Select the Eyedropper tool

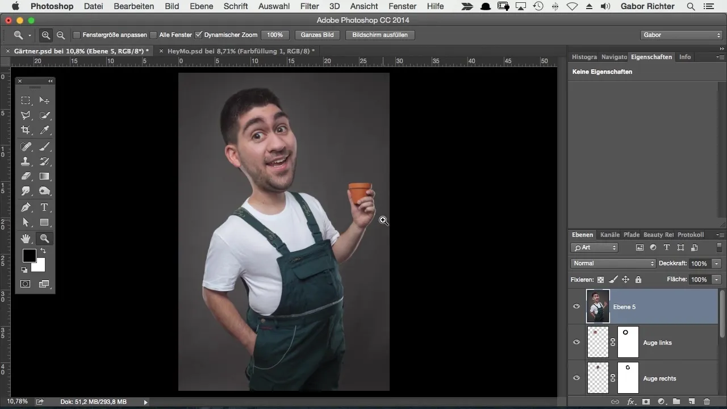tap(44, 130)
